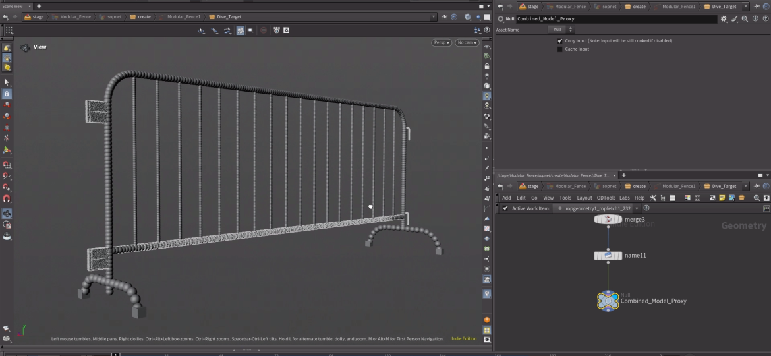Click the wrench tools icon in network editor
The image size is (771, 356).
[653, 198]
